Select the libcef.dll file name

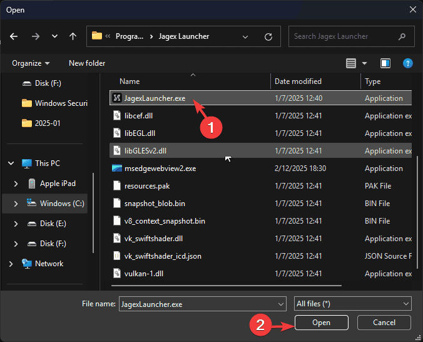[138, 116]
